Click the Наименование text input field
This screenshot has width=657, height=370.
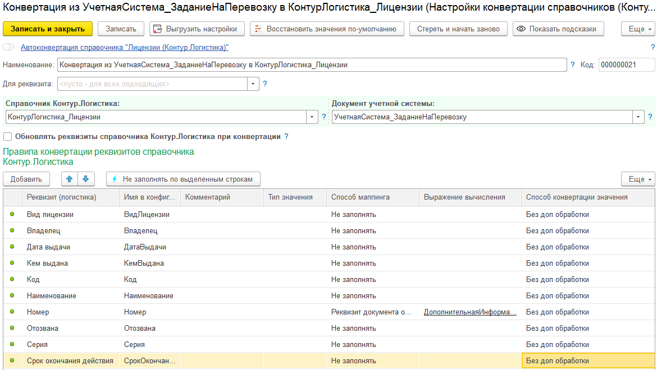pos(312,65)
